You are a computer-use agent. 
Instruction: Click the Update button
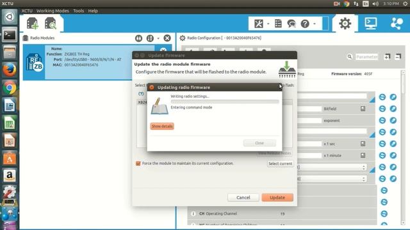(277, 197)
